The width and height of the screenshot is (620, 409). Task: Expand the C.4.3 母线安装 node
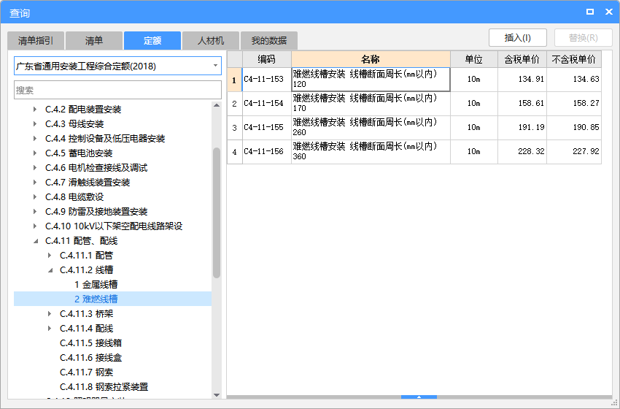pos(35,124)
